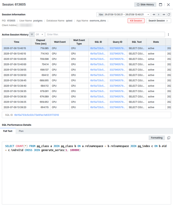173x207 pixels.
Task: Toggle the Active Session History filter icon
Action: tap(32, 35)
